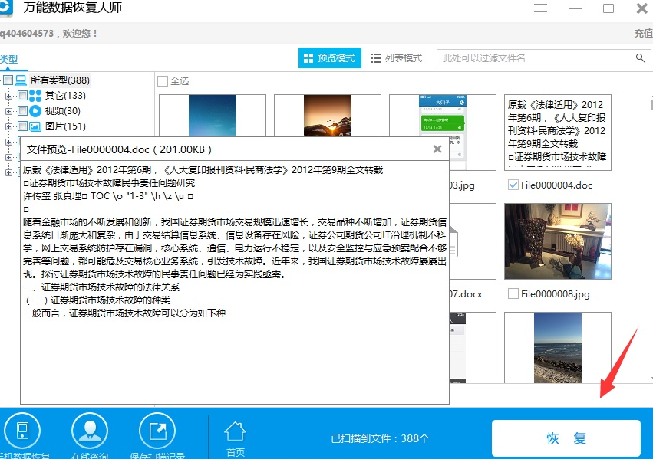
Task: Select the 图片 picture type icon
Action: [37, 125]
